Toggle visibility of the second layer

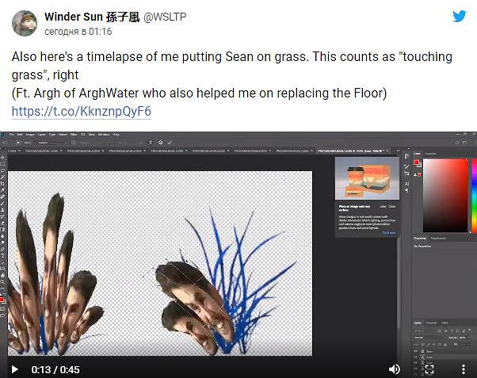click(x=416, y=357)
